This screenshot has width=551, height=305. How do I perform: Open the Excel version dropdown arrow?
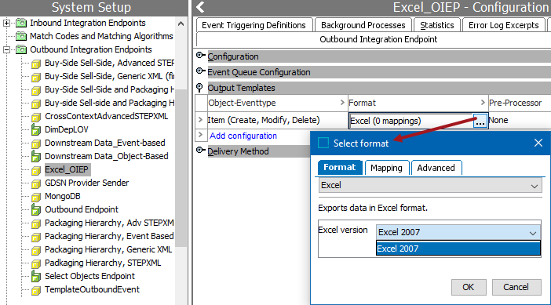[533, 233]
